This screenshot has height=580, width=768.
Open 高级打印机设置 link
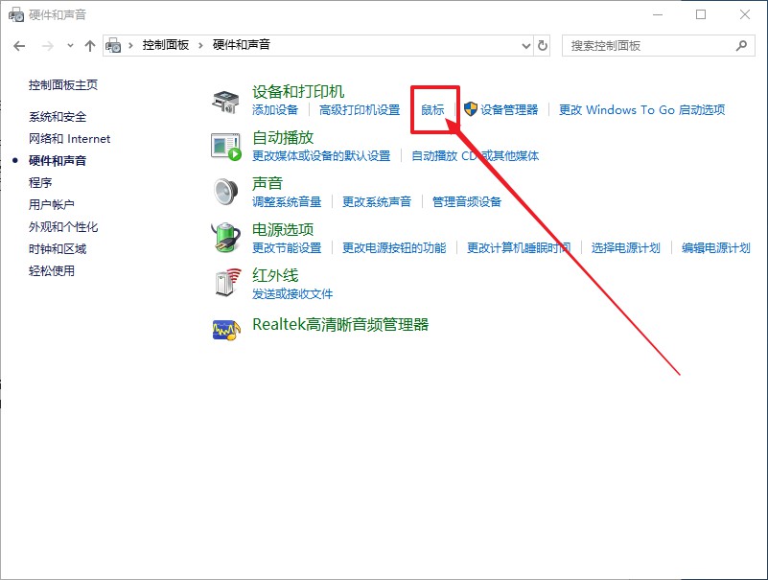tap(360, 109)
